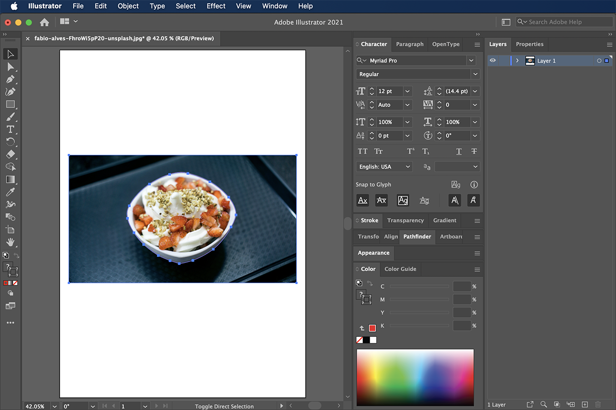This screenshot has height=410, width=616.
Task: Open Character panel options menu
Action: [x=477, y=44]
